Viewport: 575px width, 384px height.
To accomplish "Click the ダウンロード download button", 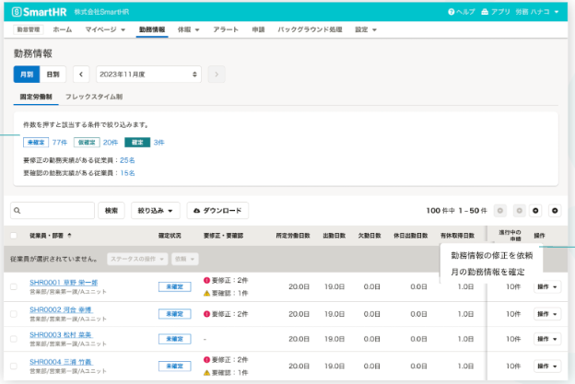I will point(217,211).
